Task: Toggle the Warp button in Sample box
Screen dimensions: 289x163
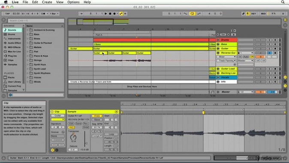Action: (x=97, y=116)
